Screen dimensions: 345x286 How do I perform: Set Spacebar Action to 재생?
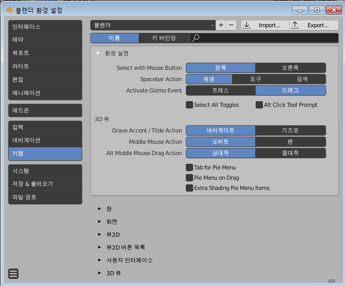[209, 79]
